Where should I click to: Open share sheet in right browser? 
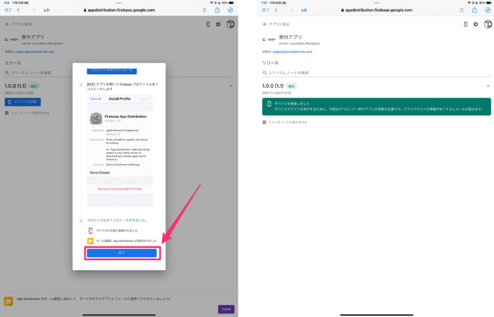click(x=475, y=10)
